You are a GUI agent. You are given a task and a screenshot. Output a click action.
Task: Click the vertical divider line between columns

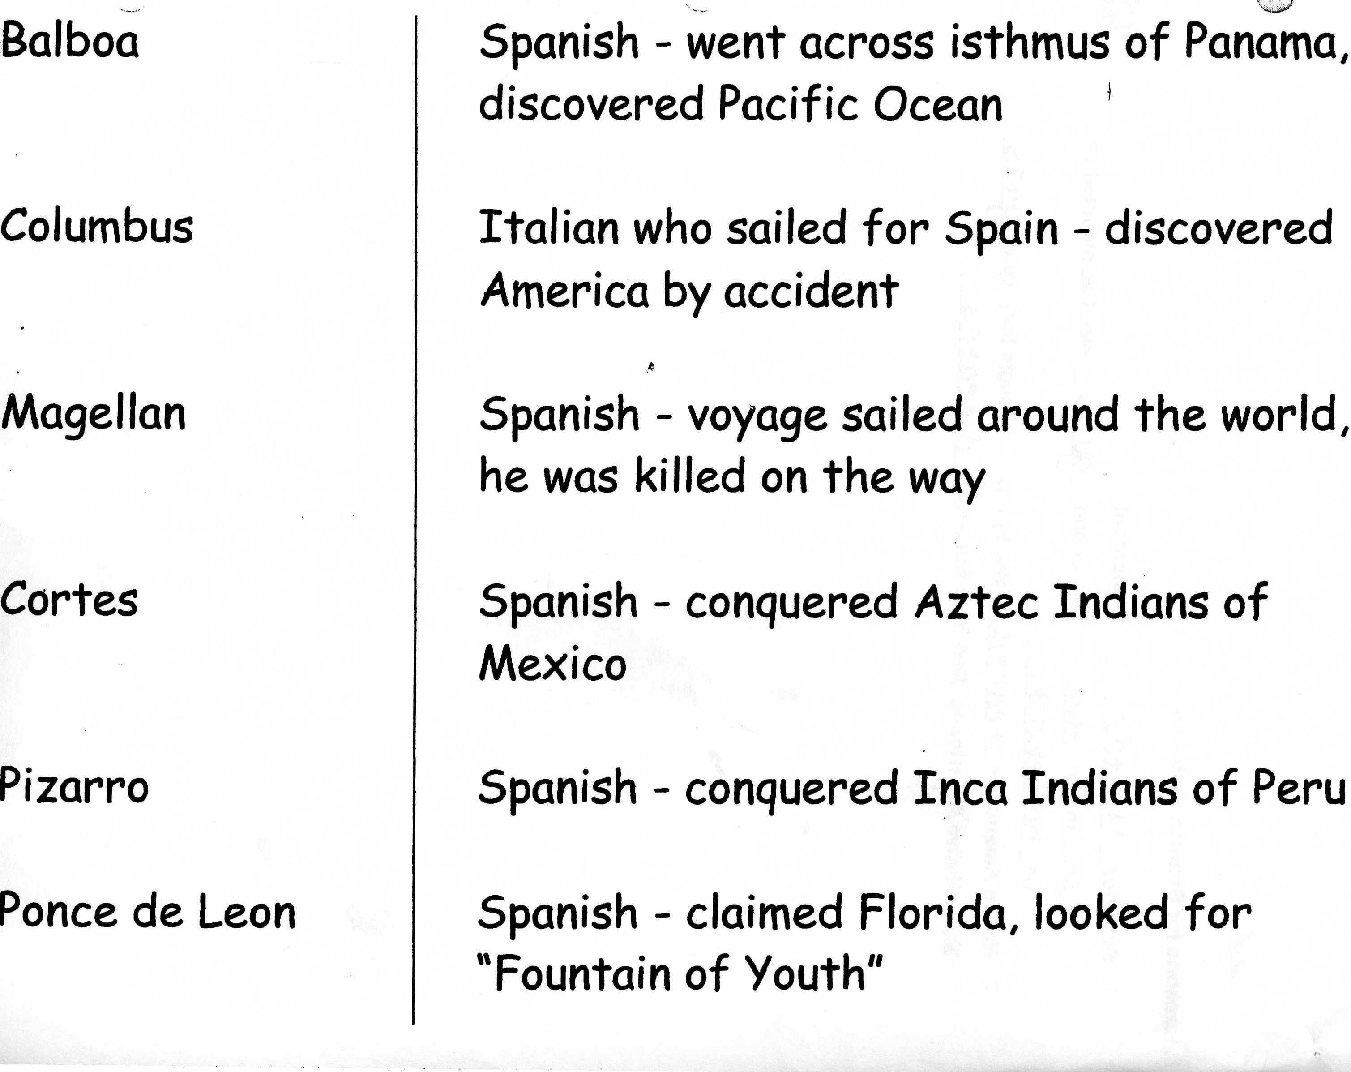(x=414, y=502)
